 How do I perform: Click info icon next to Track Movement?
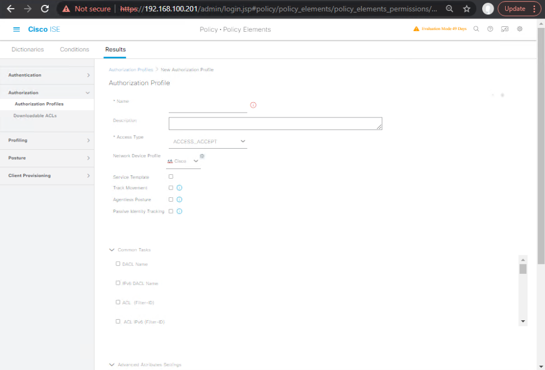tap(179, 188)
